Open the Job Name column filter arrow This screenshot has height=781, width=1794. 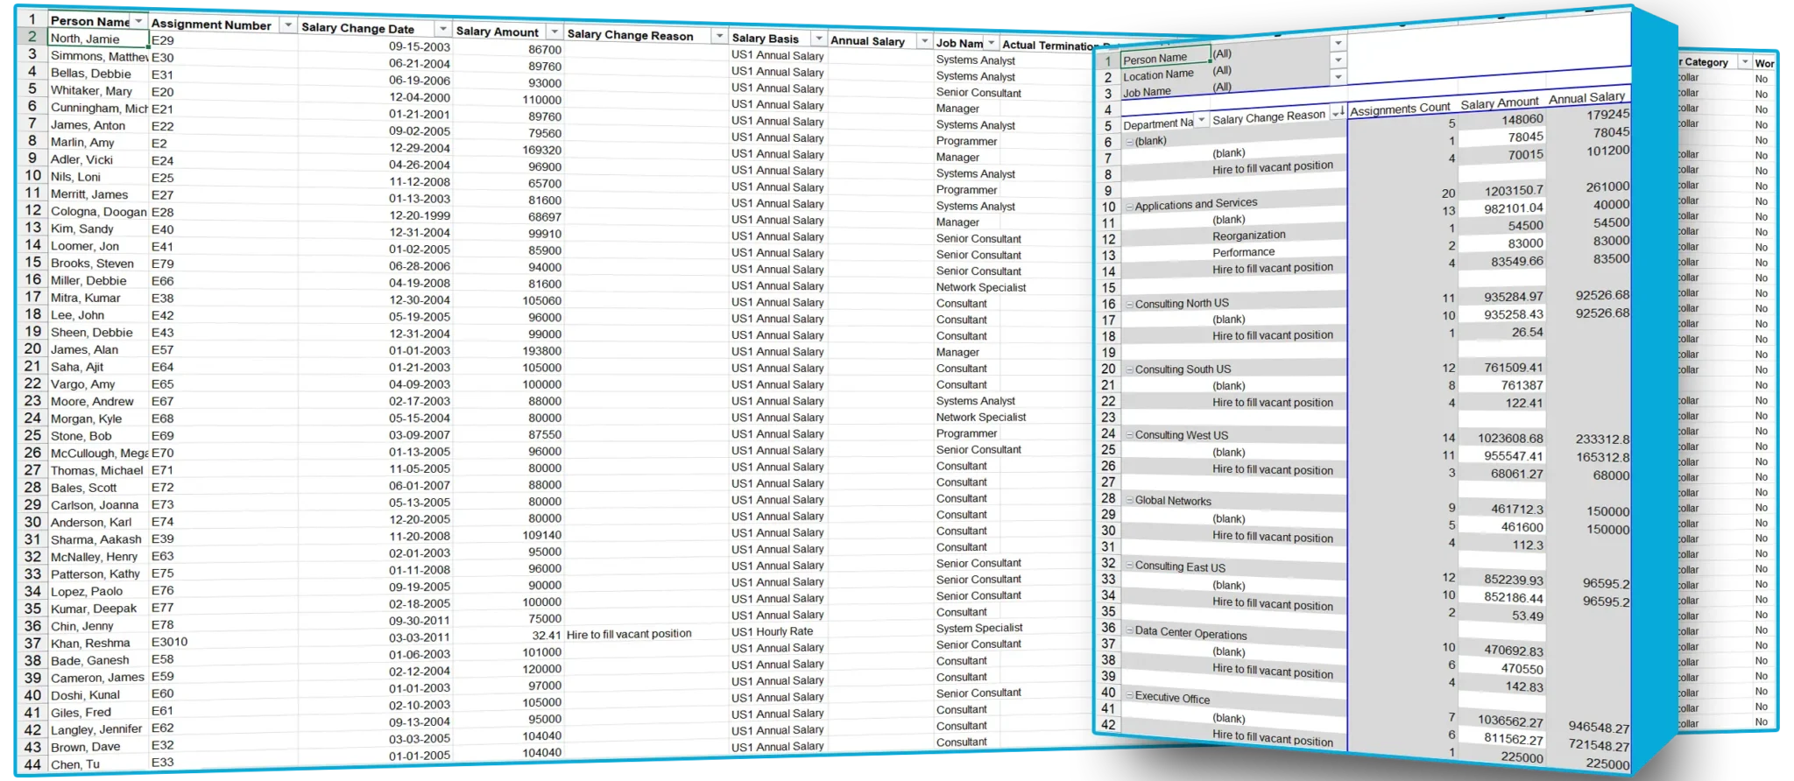click(991, 44)
